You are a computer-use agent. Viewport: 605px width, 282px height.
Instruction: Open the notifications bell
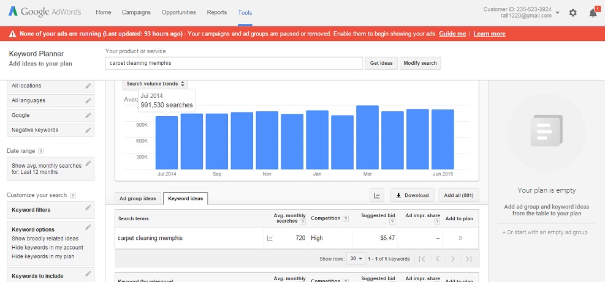tap(593, 12)
